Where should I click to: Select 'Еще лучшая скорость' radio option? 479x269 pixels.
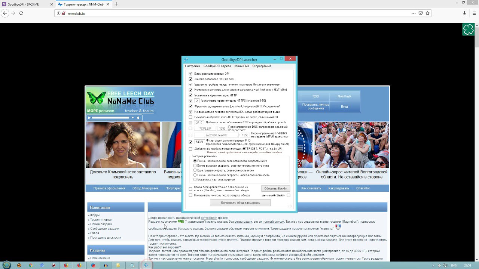click(195, 170)
